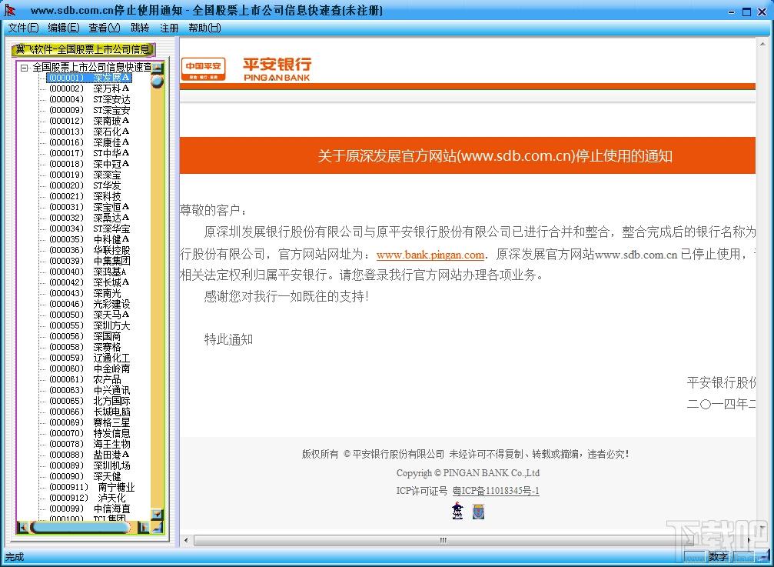Image resolution: width=774 pixels, height=567 pixels.
Task: Select stock (000004) ST深安达
Action: click(90, 99)
